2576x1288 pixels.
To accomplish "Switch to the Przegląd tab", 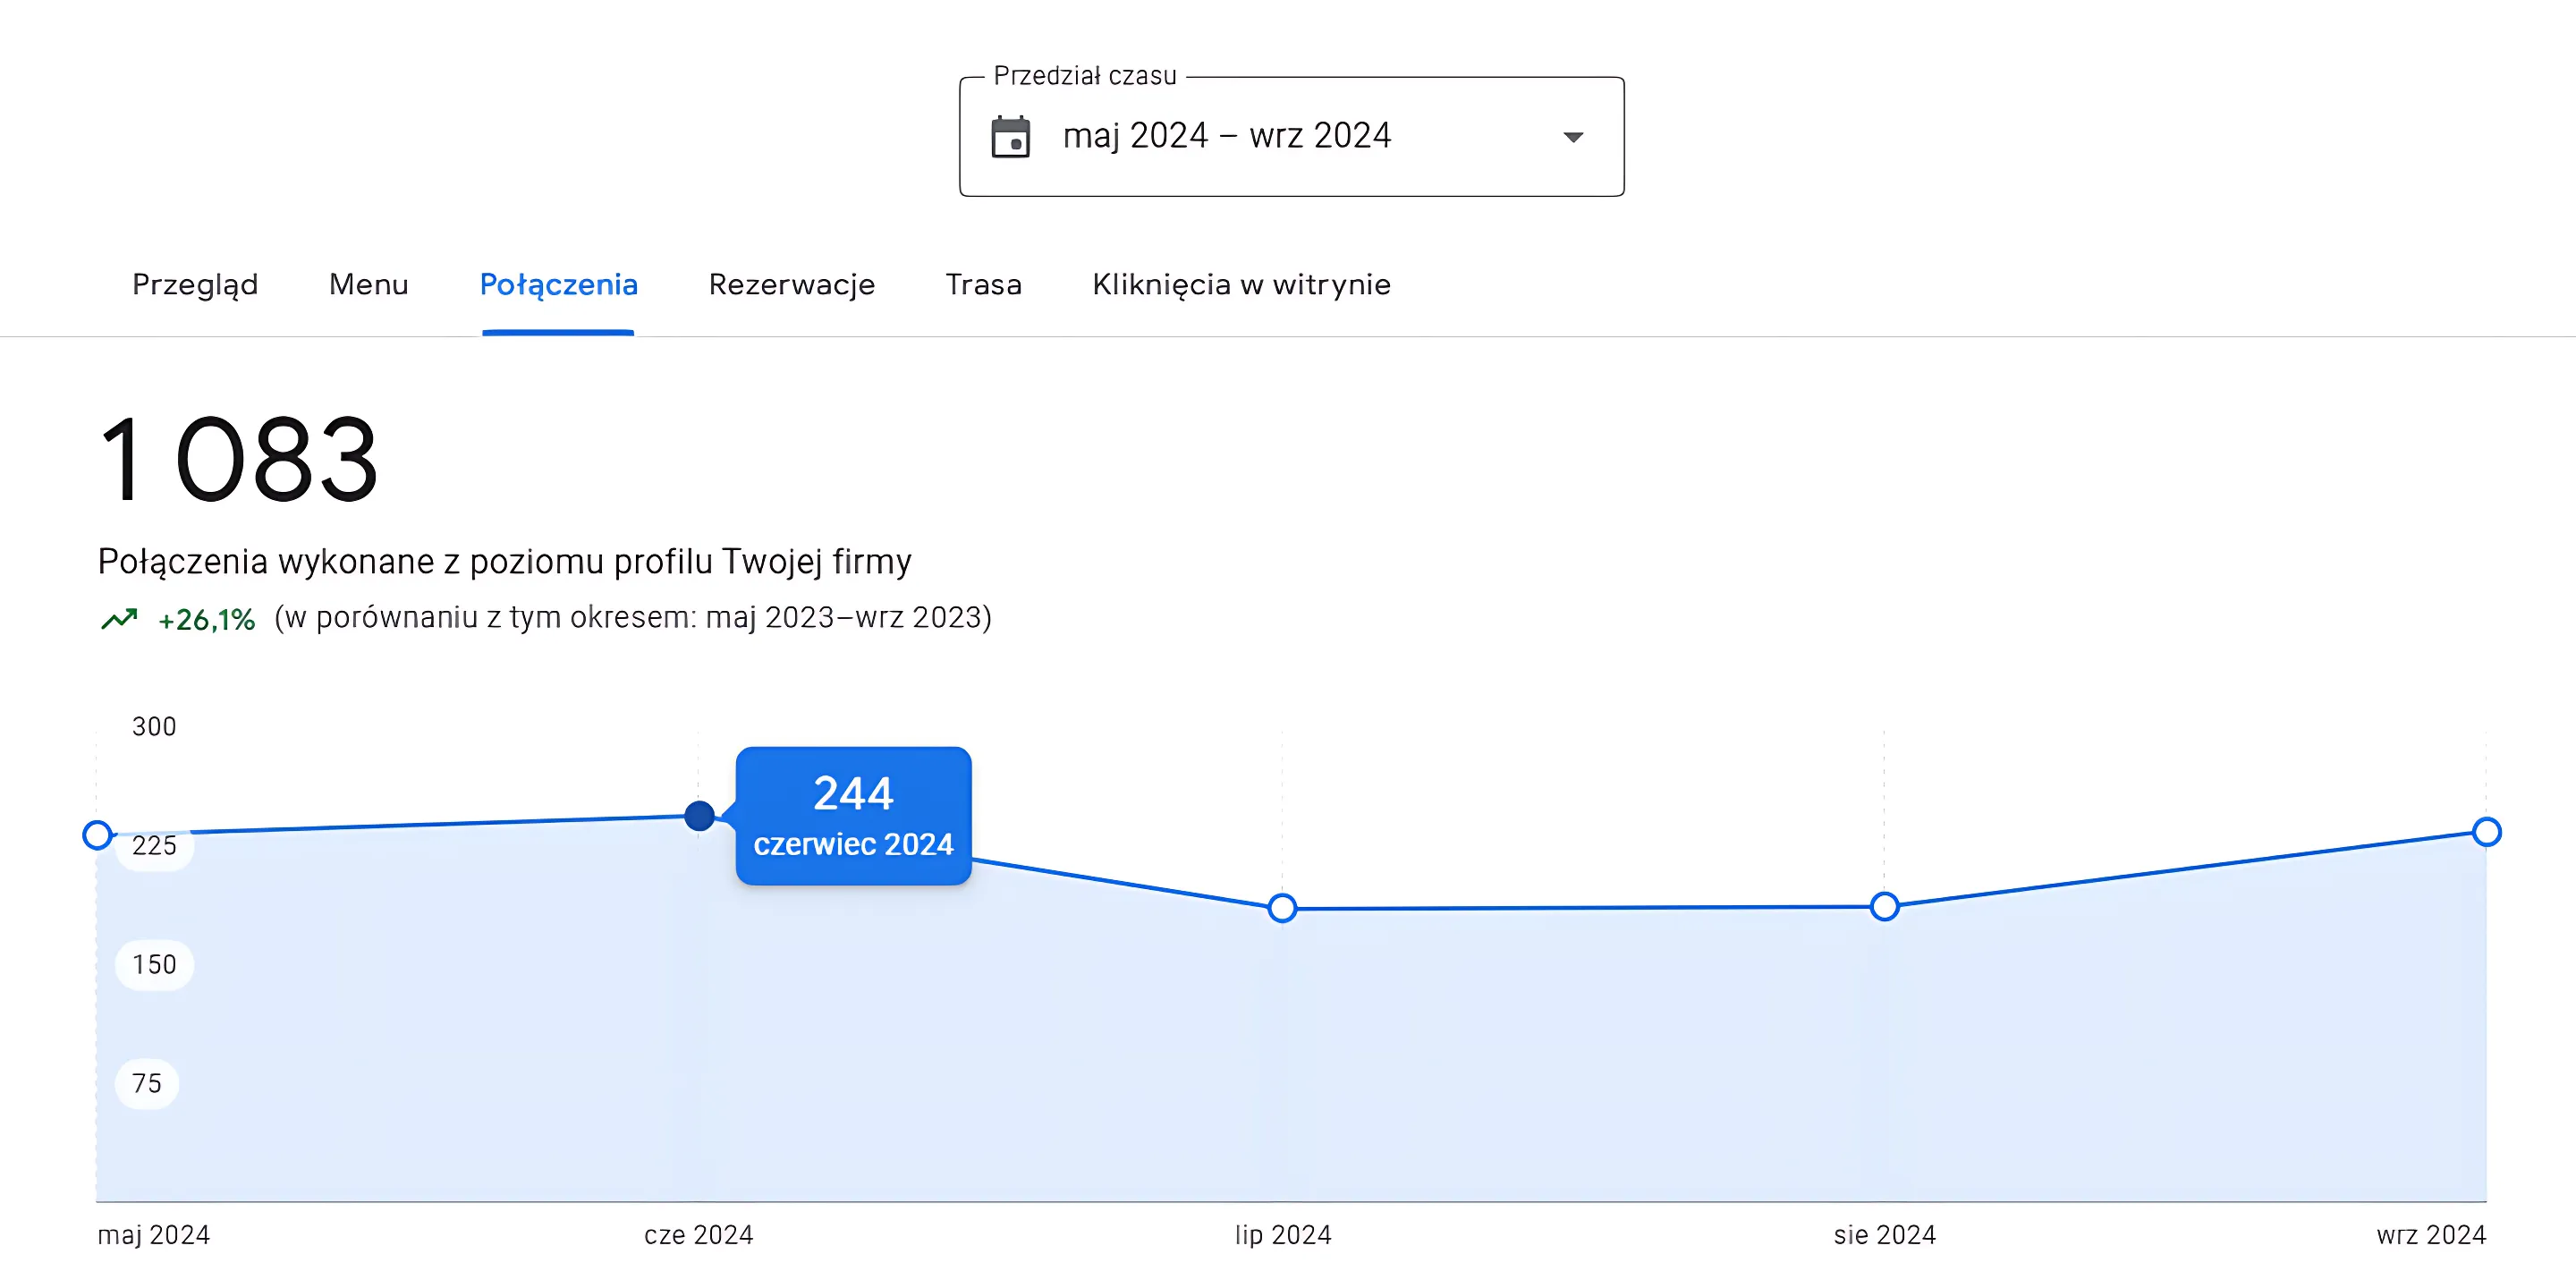I will 195,285.
